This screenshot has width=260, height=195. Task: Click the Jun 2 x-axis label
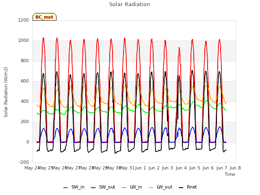coord(154,168)
